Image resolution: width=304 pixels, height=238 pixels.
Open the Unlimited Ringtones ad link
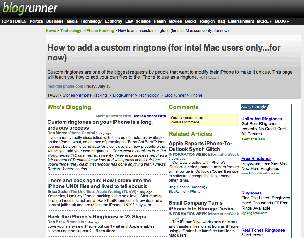(262, 119)
